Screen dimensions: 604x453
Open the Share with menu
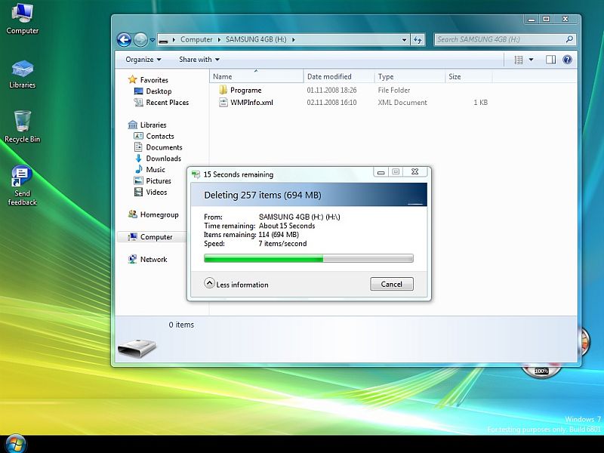pyautogui.click(x=199, y=60)
